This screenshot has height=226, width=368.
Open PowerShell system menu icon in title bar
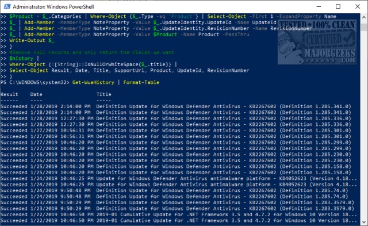[7, 6]
